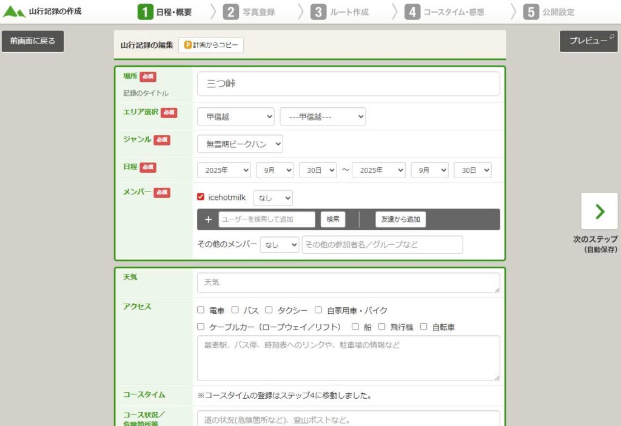The width and height of the screenshot is (621, 426).
Task: Enable the 電車 access checkbox
Action: (x=201, y=310)
